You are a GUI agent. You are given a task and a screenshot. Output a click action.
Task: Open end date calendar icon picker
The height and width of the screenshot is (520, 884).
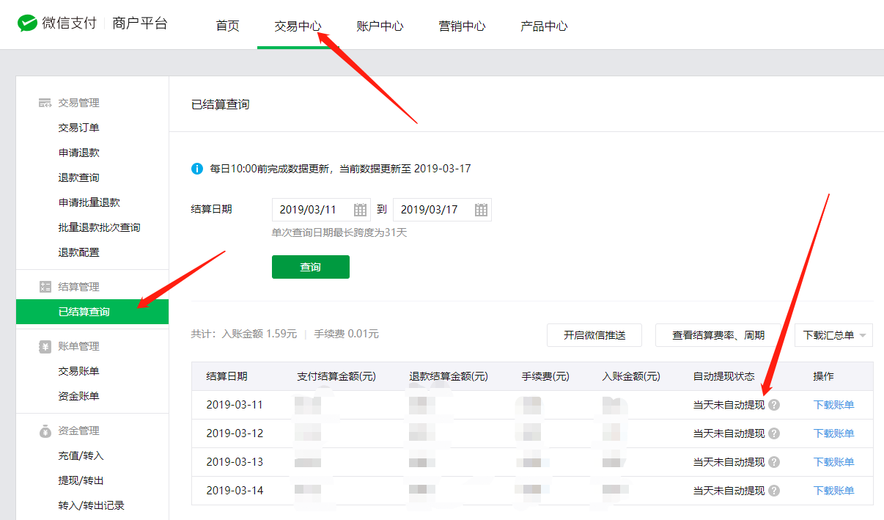(481, 210)
